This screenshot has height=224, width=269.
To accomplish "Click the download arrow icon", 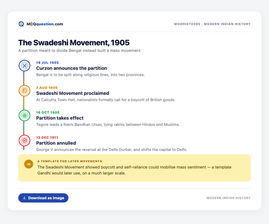I will [x=25, y=198].
